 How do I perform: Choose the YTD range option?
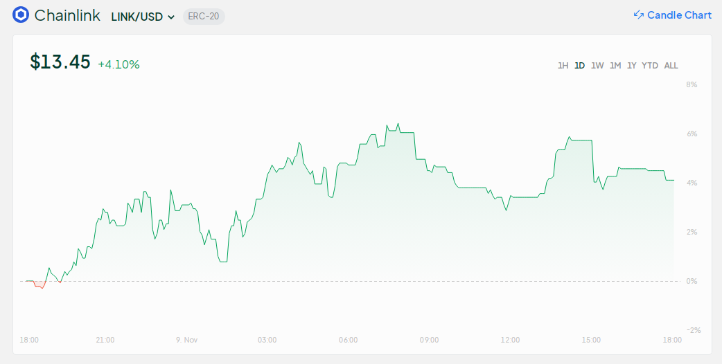650,66
